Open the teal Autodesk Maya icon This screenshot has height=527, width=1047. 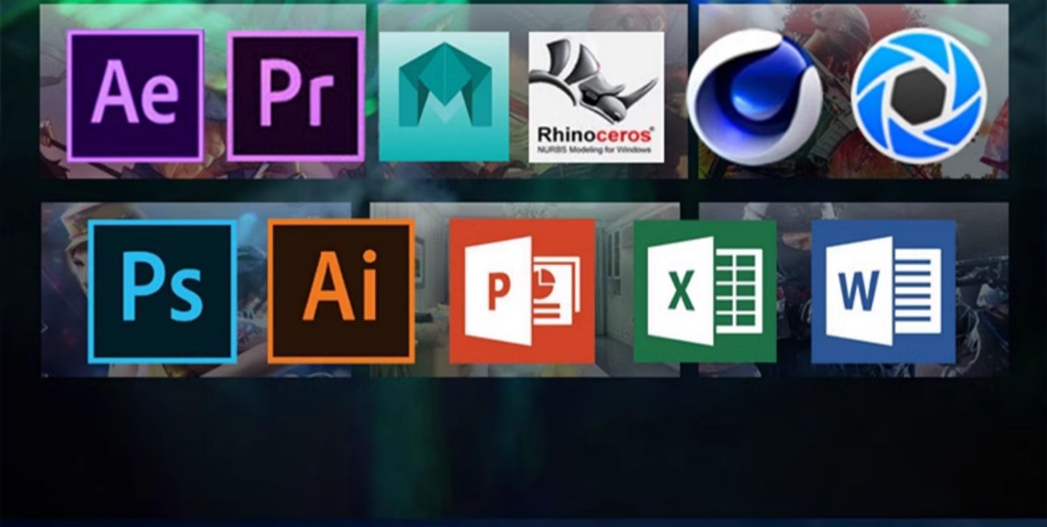click(444, 96)
